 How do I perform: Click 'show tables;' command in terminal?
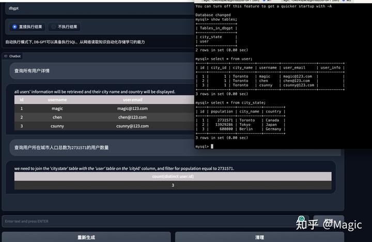224,19
